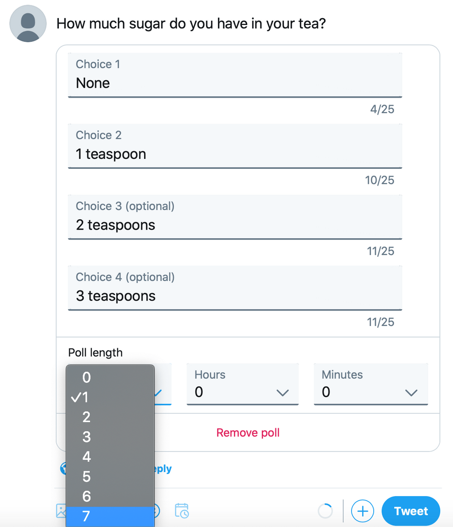The height and width of the screenshot is (527, 453).
Task: Click the profile avatar placeholder
Action: point(28,23)
